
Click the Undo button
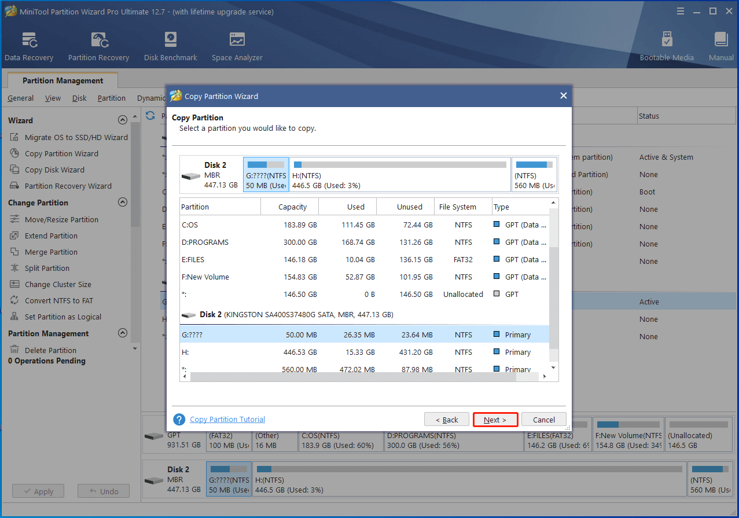[104, 491]
